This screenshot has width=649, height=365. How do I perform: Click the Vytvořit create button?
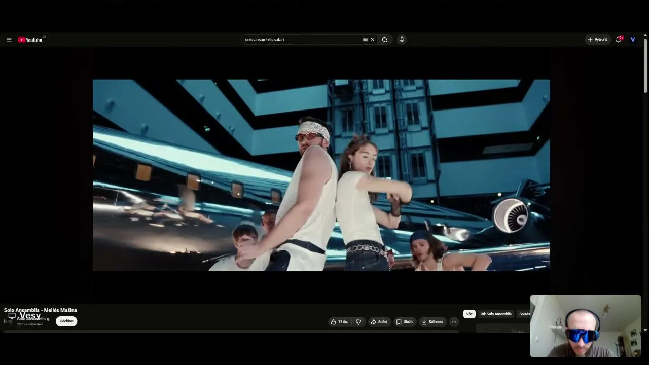(x=597, y=40)
